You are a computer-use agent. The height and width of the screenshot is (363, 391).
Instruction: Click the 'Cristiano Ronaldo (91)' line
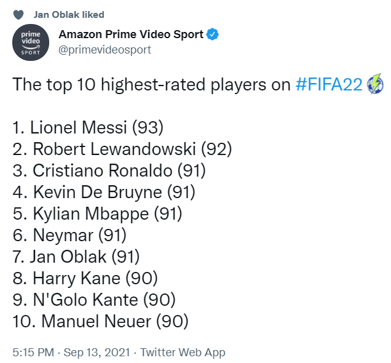pyautogui.click(x=109, y=170)
